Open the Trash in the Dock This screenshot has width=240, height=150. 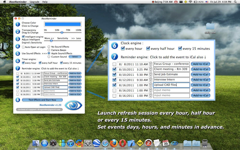[205, 143]
